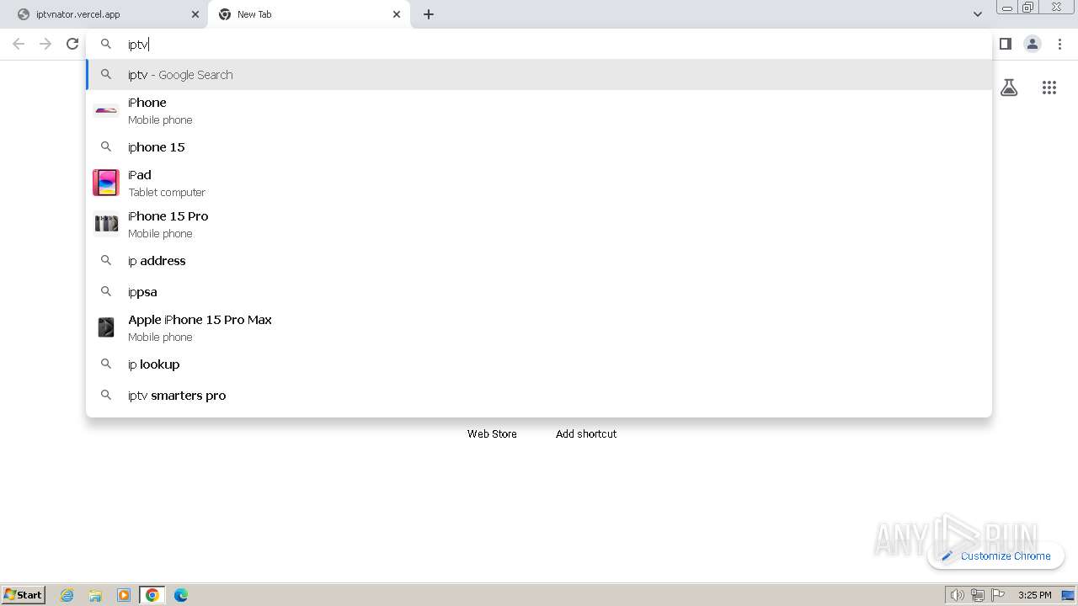1078x606 pixels.
Task: Select the iPhone Mobile phone suggestion
Action: [539, 111]
